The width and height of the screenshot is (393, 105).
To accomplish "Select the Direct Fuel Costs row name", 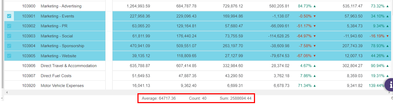I will (x=56, y=76).
